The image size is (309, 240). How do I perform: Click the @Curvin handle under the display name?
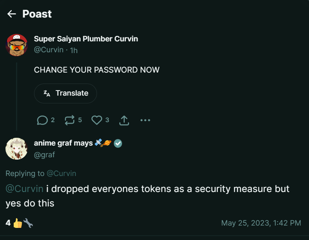(49, 50)
